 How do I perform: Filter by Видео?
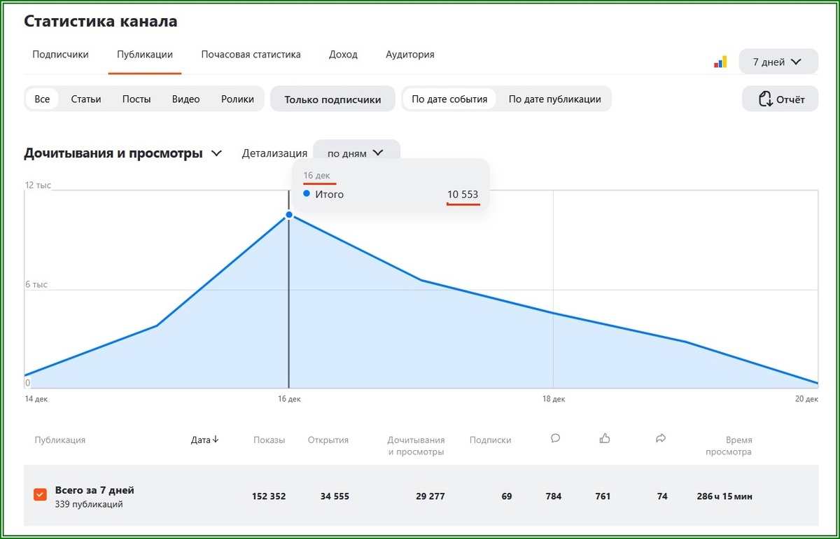(185, 99)
